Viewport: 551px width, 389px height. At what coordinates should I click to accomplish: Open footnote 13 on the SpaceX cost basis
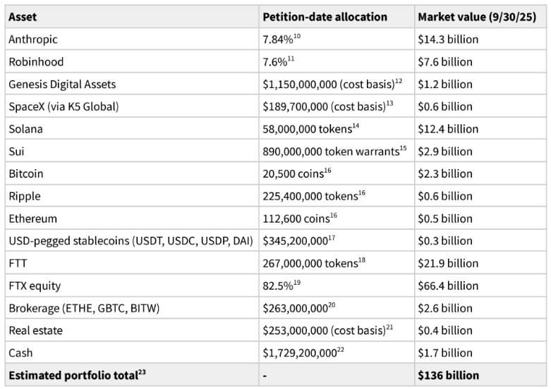tap(389, 104)
